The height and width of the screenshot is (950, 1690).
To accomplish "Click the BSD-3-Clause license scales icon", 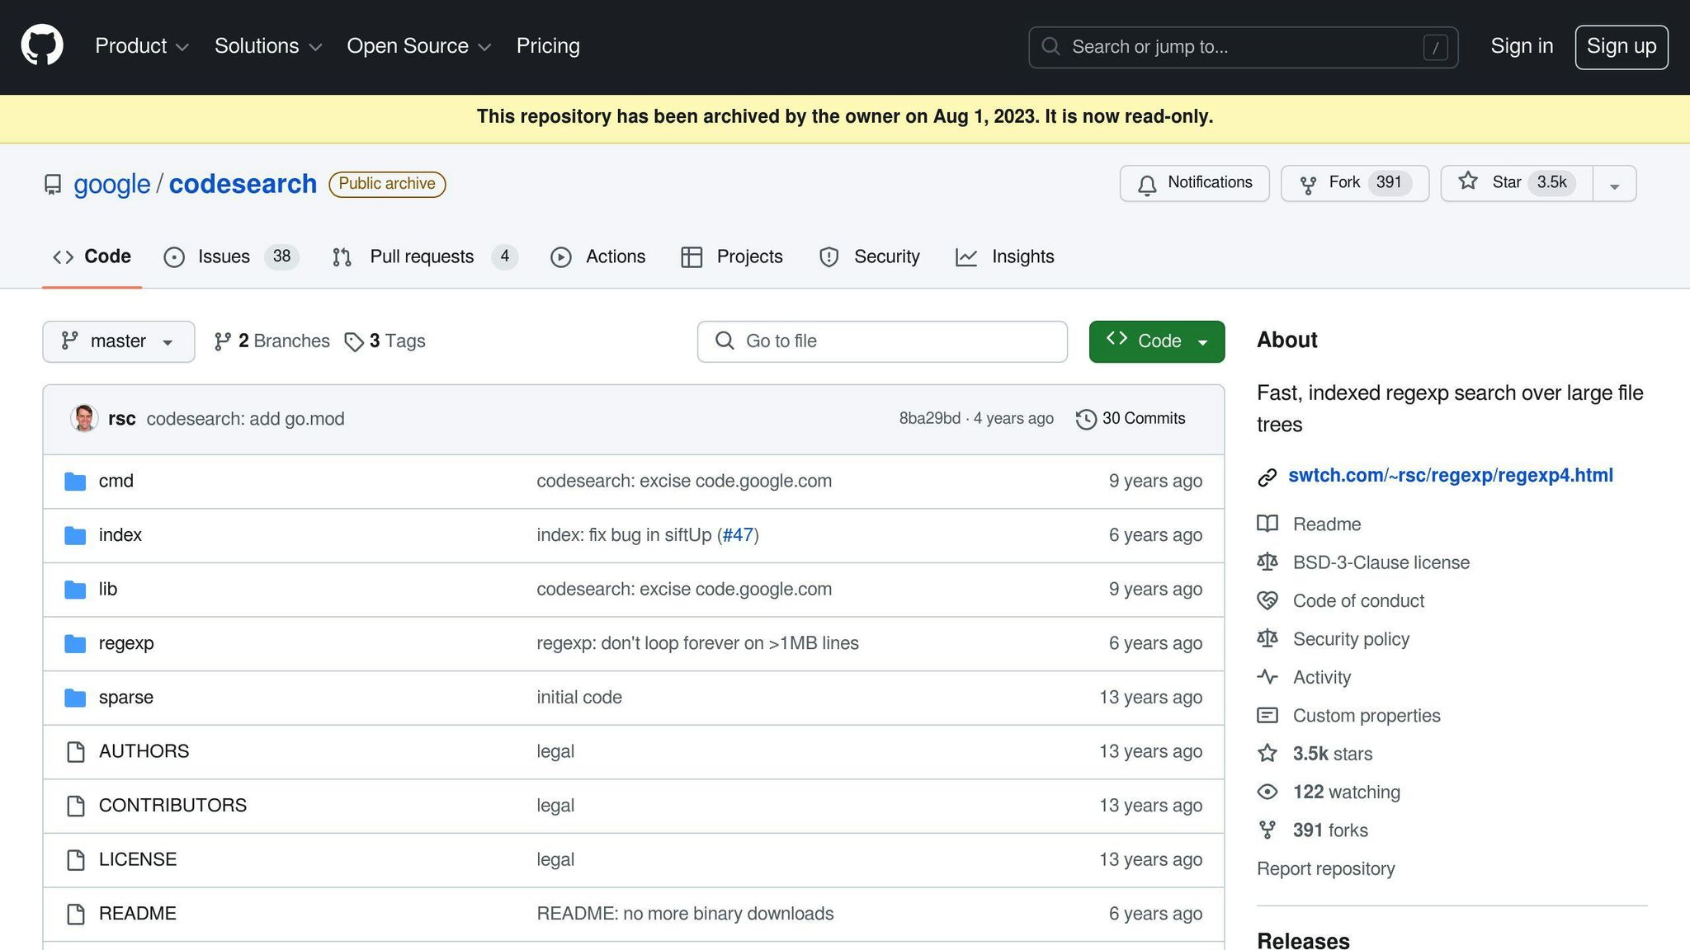I will (1267, 562).
